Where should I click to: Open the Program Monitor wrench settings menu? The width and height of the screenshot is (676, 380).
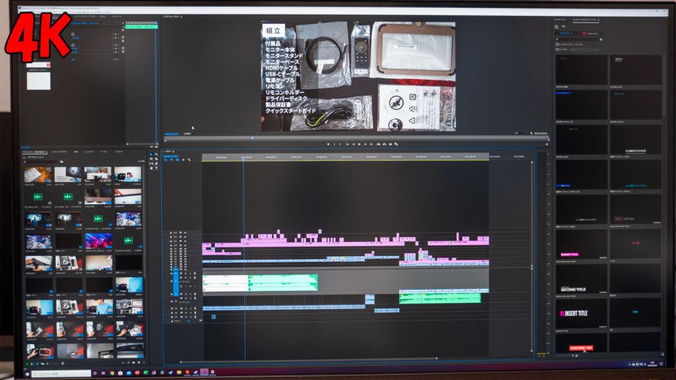[x=531, y=133]
